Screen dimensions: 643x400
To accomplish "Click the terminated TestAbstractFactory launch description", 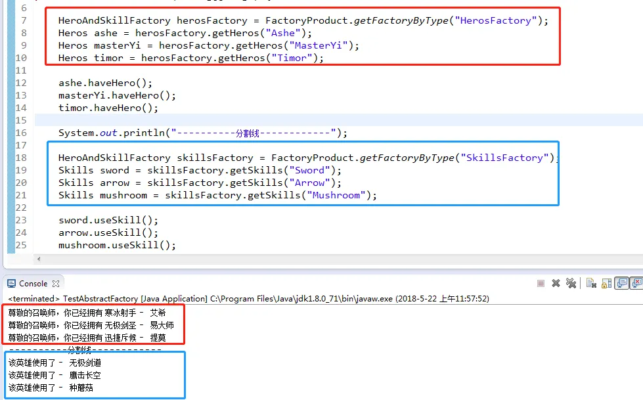I will tap(248, 299).
